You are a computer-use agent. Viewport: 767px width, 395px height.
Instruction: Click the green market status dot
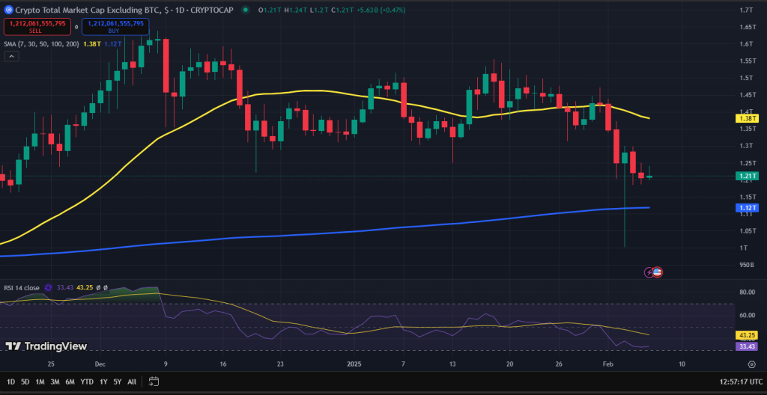click(x=245, y=10)
